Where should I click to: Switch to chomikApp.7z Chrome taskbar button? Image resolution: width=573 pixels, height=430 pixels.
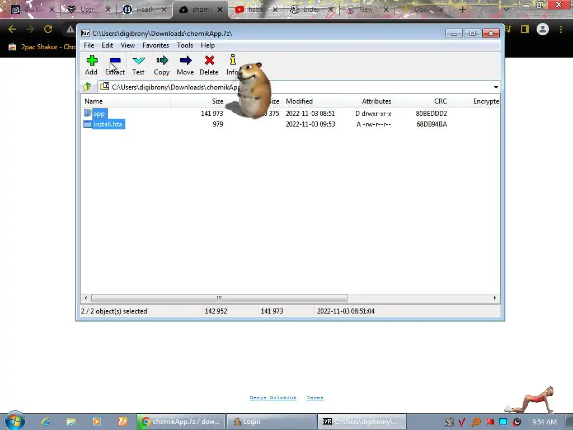click(181, 422)
